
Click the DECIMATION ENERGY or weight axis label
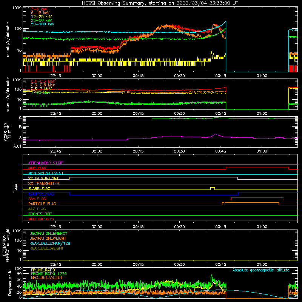pyautogui.click(x=6, y=245)
